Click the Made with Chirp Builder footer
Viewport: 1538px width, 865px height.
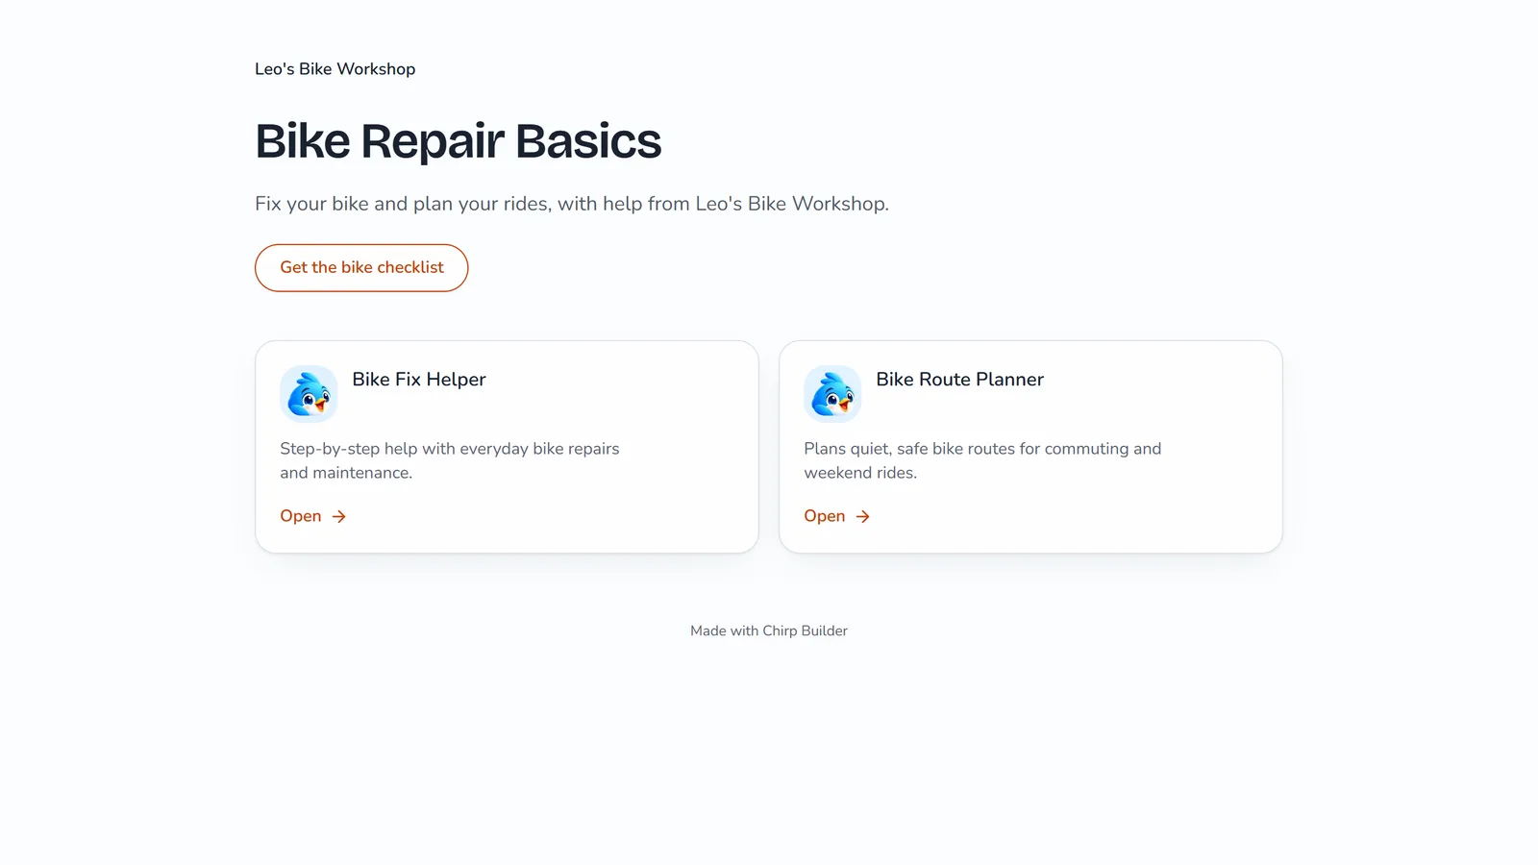pyautogui.click(x=769, y=631)
